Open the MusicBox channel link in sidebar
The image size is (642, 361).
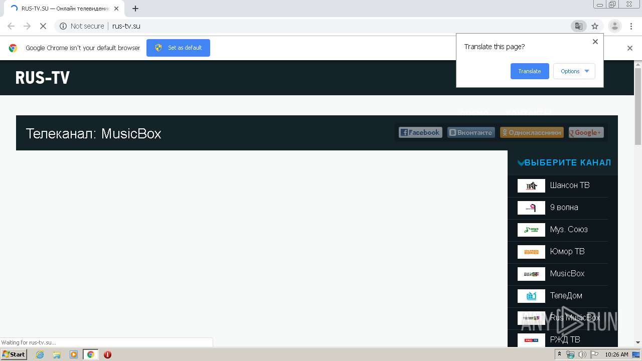[567, 273]
